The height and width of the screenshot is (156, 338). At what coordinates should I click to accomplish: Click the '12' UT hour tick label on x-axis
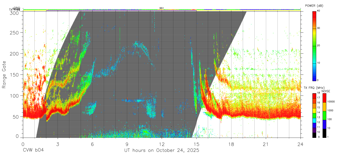(162, 144)
